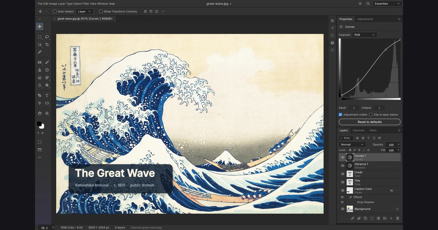Open the Channel RGB dropdown

(x=365, y=35)
